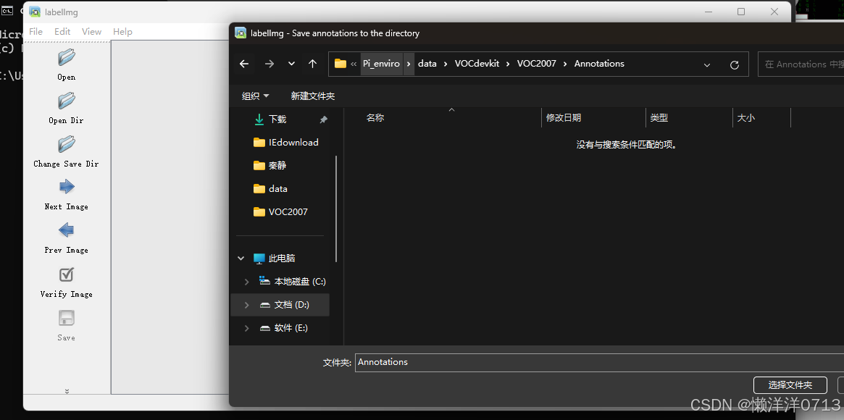
Task: Click the navigation pane scrollbar
Action: pyautogui.click(x=336, y=209)
